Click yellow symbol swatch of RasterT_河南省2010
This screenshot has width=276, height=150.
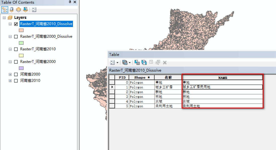(21, 55)
